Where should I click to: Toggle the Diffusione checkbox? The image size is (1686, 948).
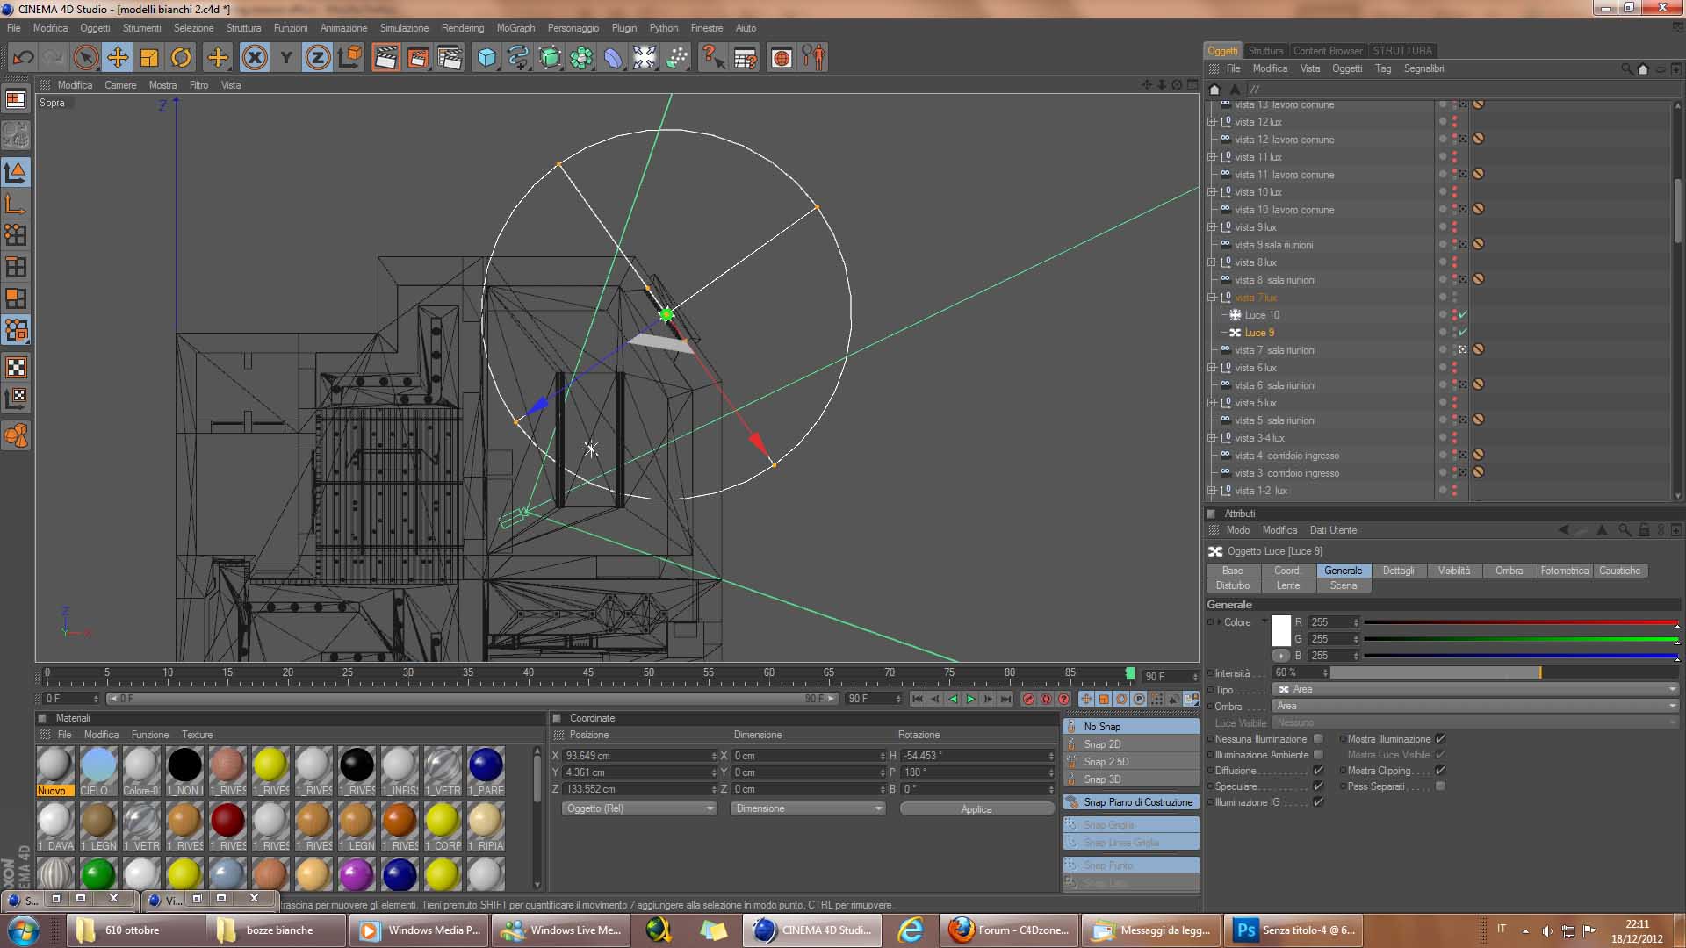(x=1318, y=771)
